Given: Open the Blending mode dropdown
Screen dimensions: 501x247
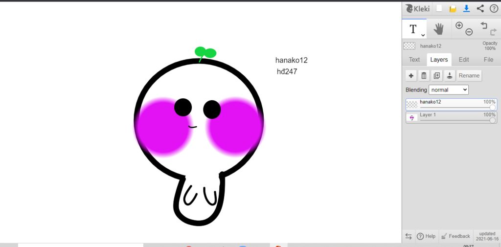Looking at the screenshot, I should click(x=449, y=90).
